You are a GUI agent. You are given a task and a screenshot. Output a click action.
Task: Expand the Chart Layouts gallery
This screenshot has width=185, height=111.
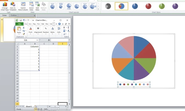tap(98, 9)
